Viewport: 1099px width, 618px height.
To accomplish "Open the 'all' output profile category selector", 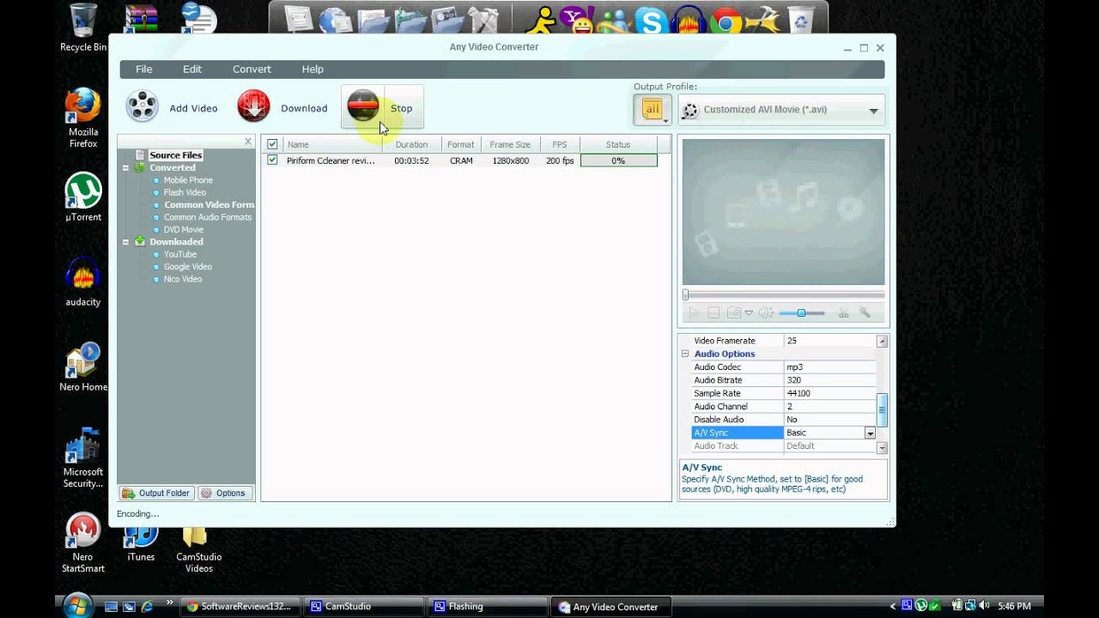I will tap(653, 109).
